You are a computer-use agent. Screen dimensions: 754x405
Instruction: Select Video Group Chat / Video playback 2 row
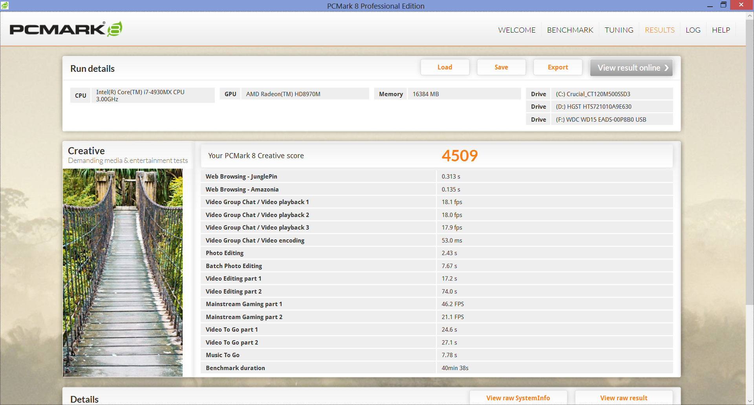(437, 215)
